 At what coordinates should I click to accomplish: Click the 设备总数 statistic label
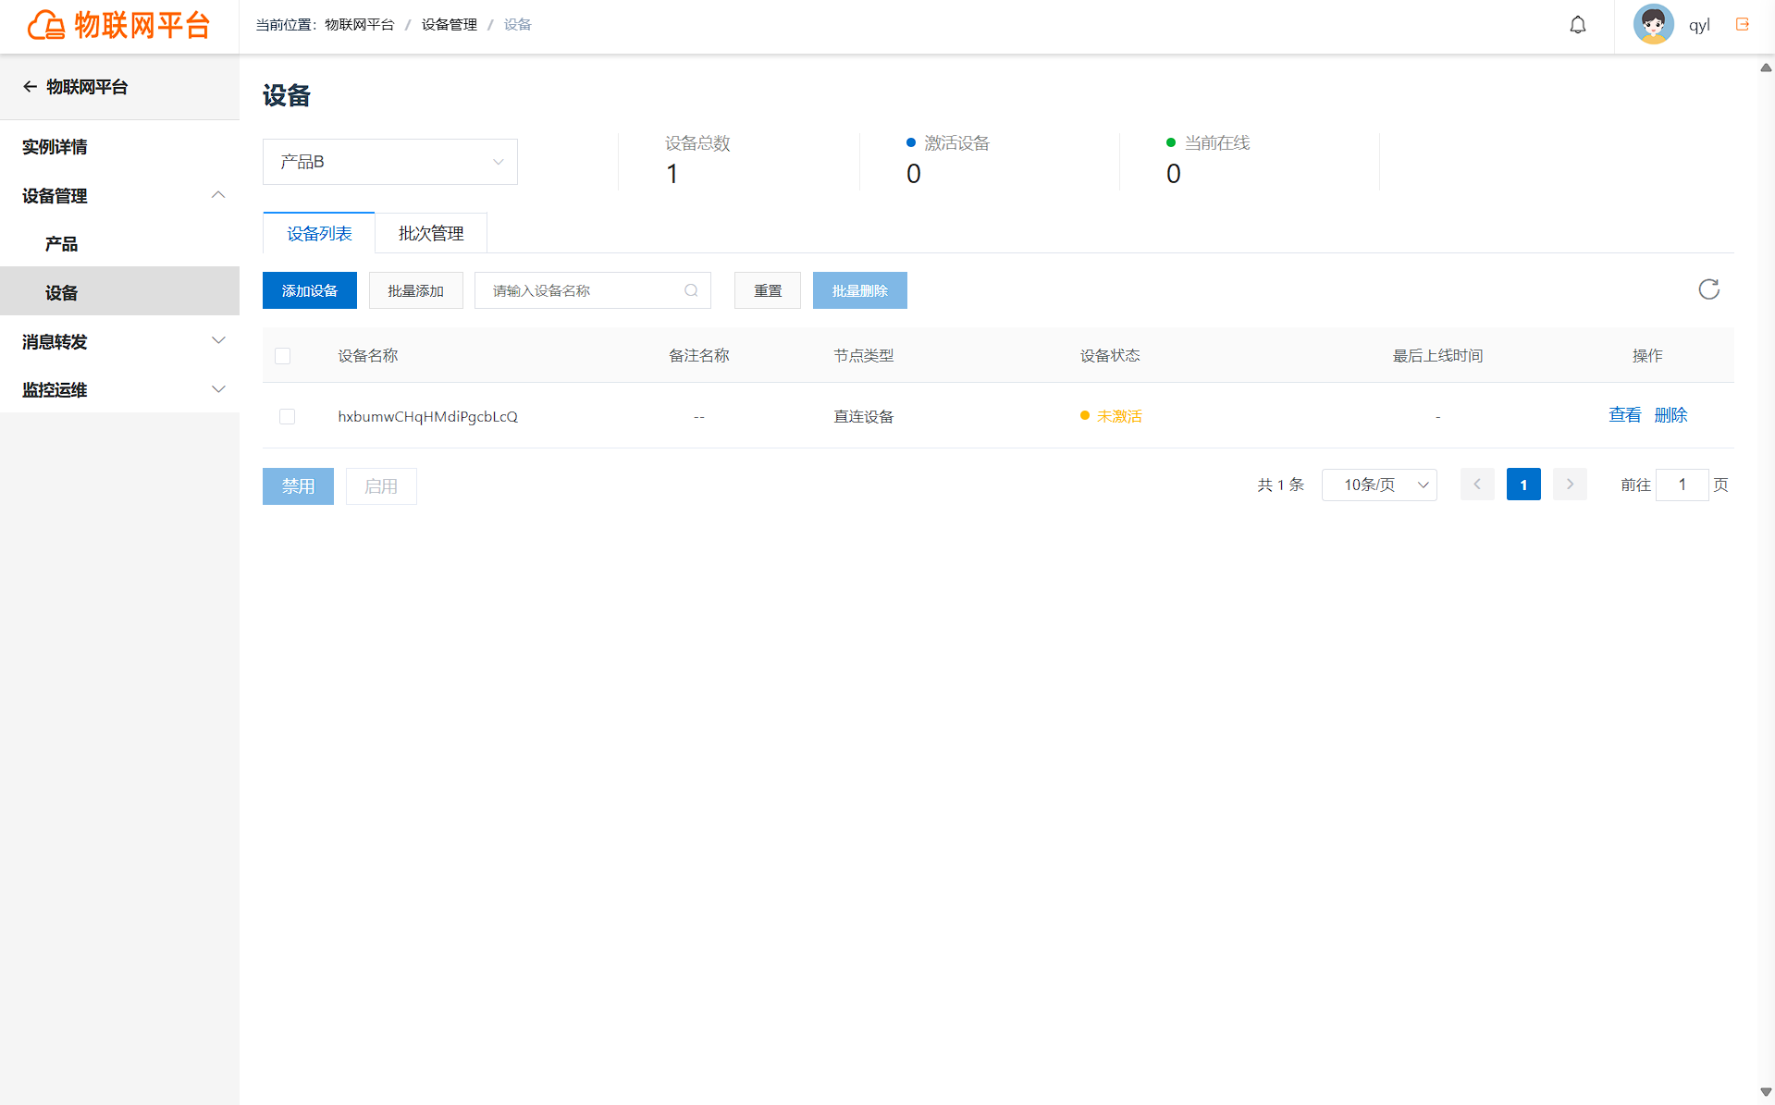click(x=697, y=143)
